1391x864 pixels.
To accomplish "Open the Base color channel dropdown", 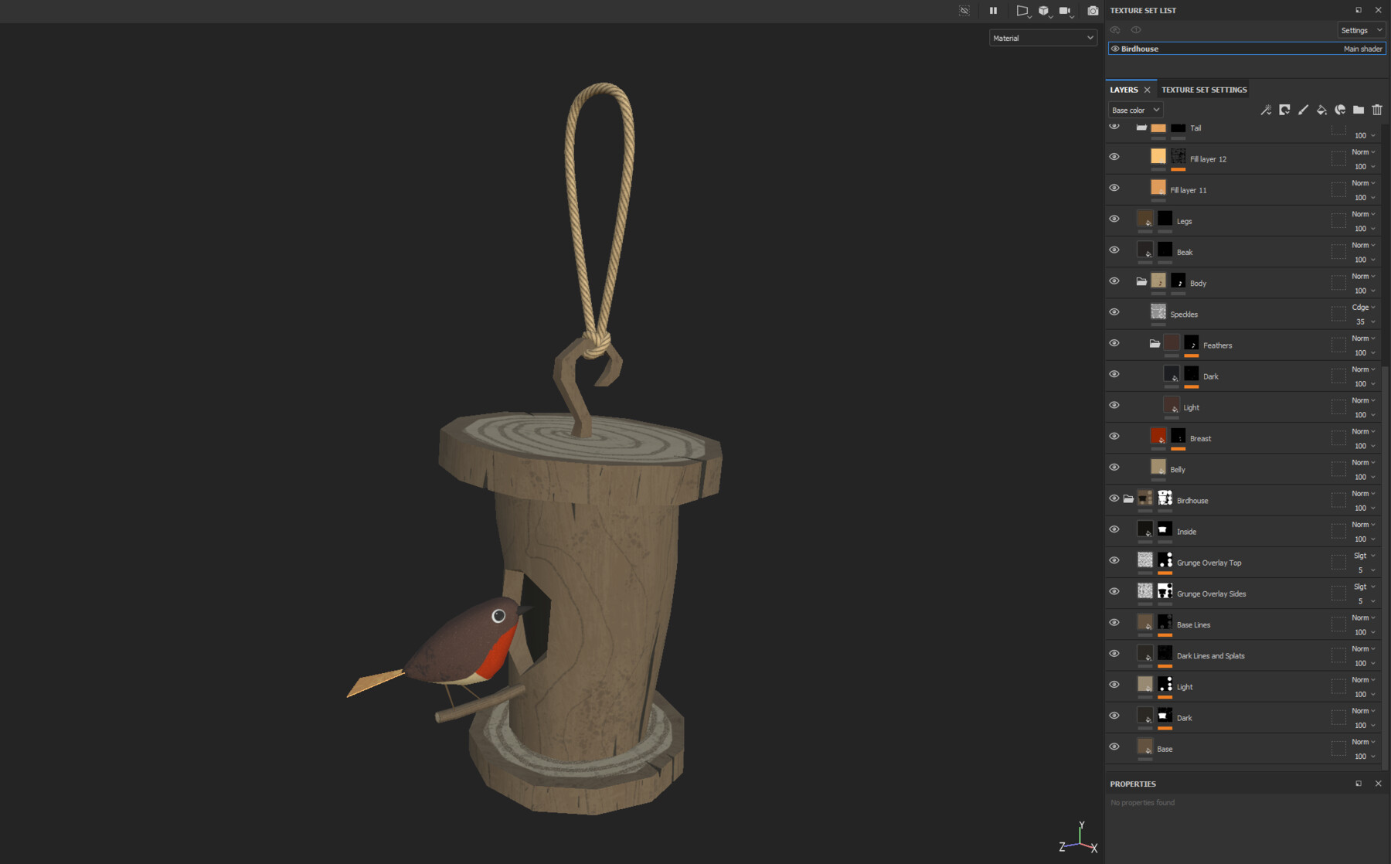I will click(x=1134, y=109).
